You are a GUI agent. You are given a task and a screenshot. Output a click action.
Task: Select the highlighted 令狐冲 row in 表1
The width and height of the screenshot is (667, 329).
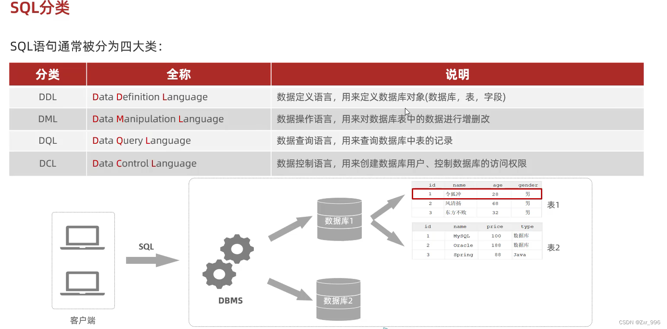click(x=477, y=194)
